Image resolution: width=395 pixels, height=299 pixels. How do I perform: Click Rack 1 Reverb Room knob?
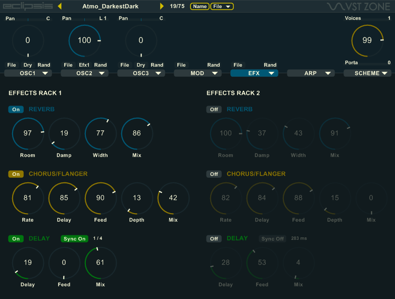point(28,133)
